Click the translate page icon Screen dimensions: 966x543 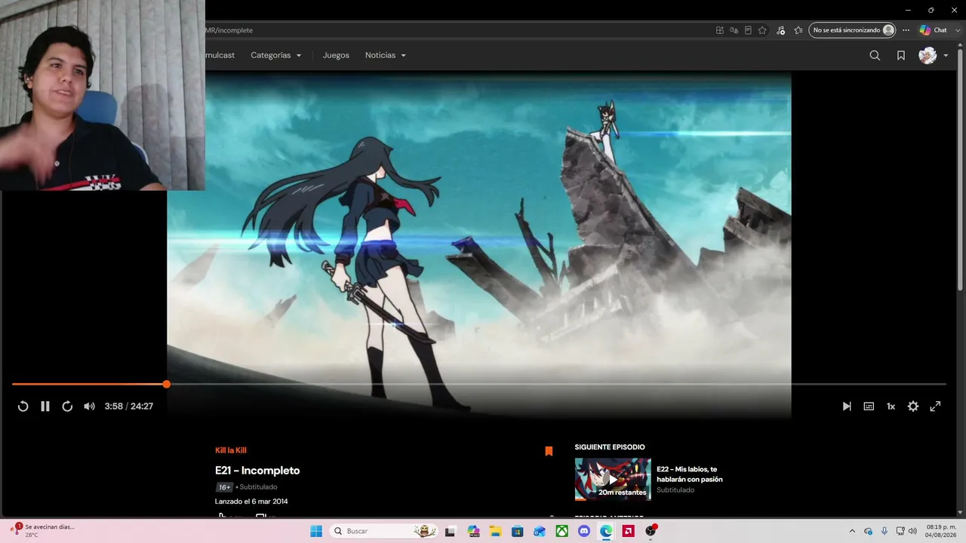[734, 30]
